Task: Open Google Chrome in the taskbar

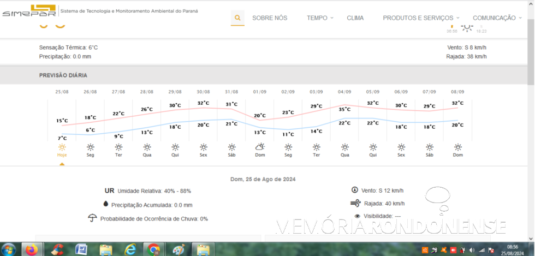Action: [154, 249]
